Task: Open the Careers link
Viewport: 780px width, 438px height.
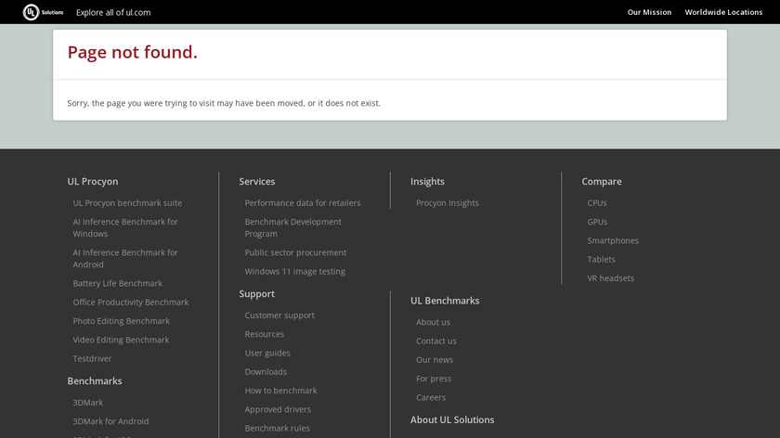Action: click(431, 398)
